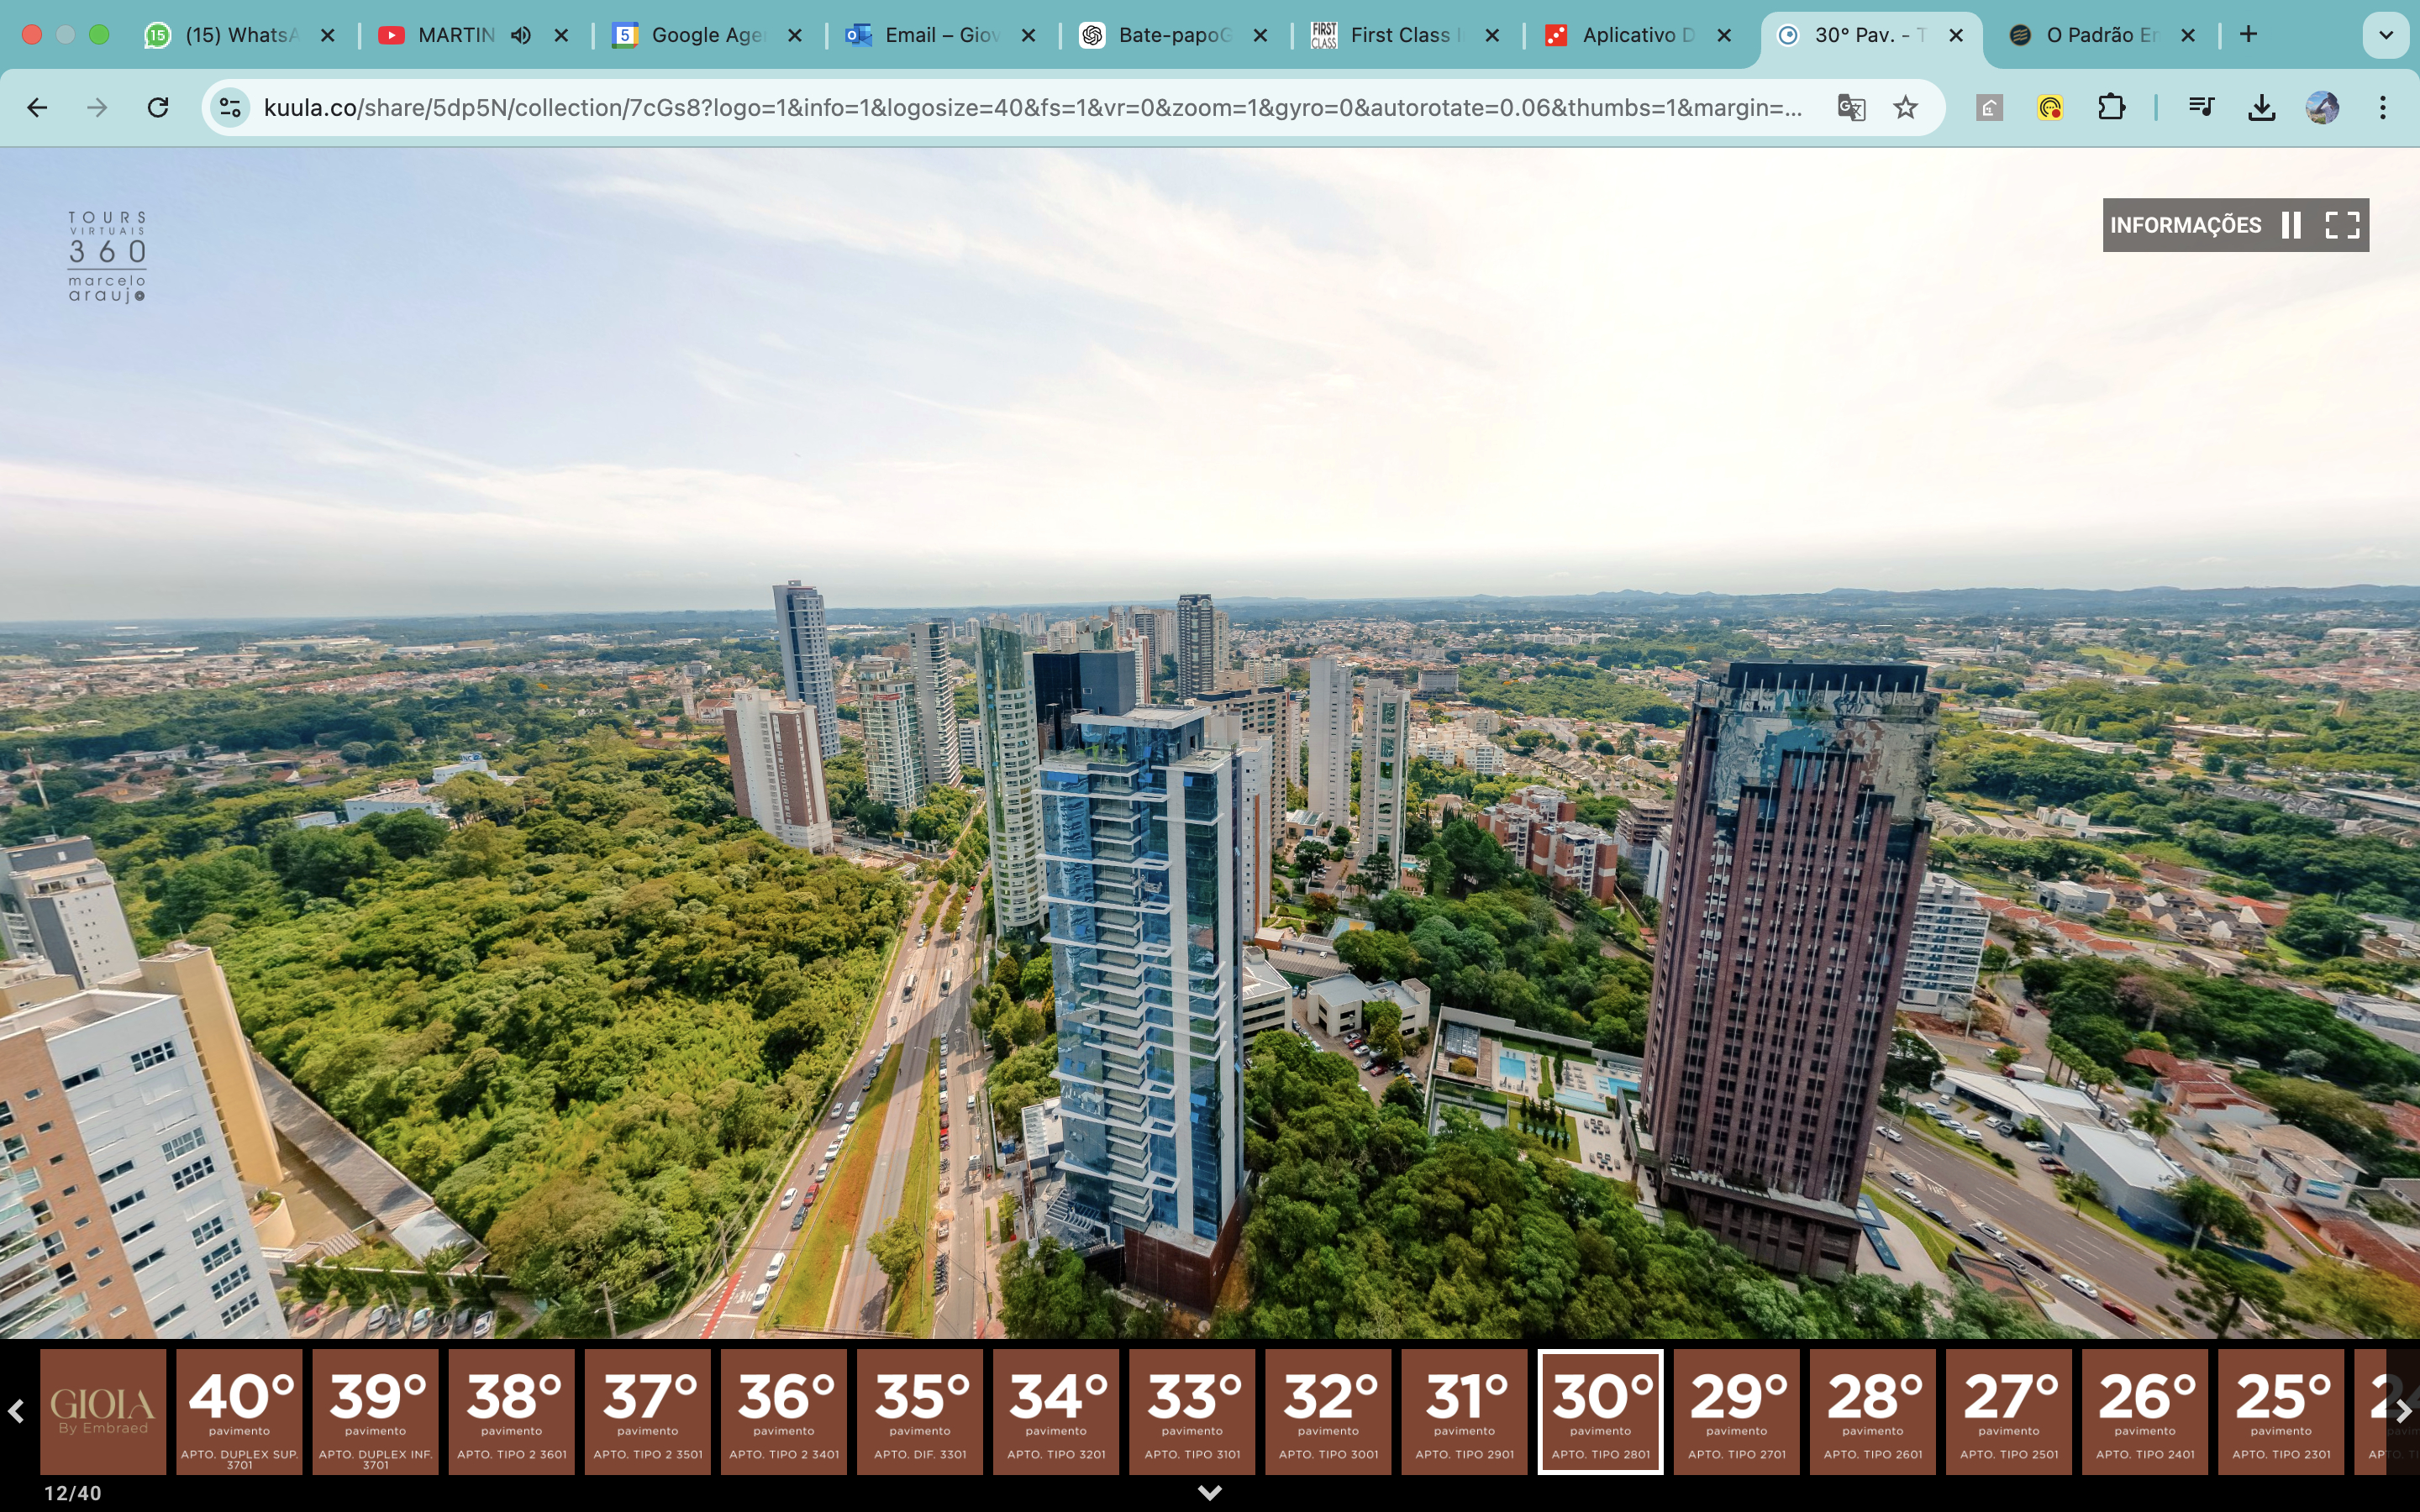The width and height of the screenshot is (2420, 1512).
Task: Select the 34° pavimento Apto 3201 thumbnail
Action: pyautogui.click(x=1055, y=1411)
